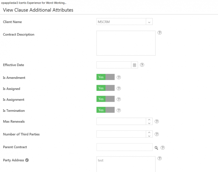Toggle the Is Termination switch
Image resolution: width=218 pixels, height=172 pixels.
(106, 110)
